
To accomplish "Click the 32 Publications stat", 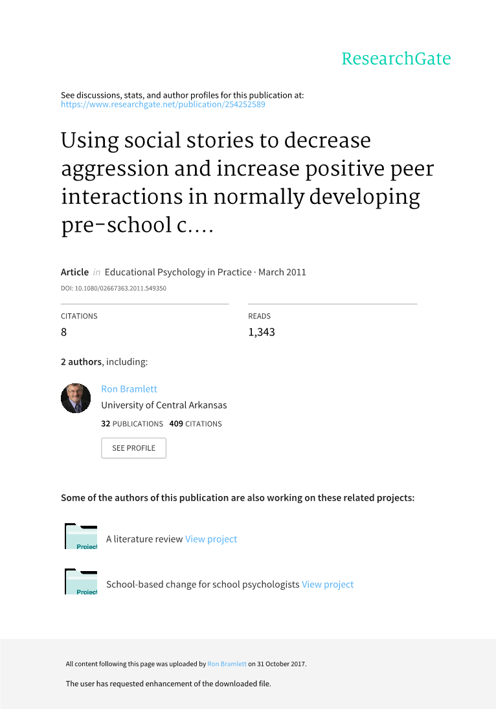I will click(132, 424).
